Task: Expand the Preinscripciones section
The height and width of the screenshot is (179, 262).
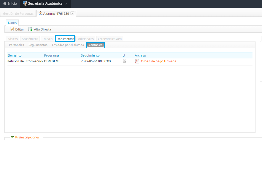Action: click(12, 137)
